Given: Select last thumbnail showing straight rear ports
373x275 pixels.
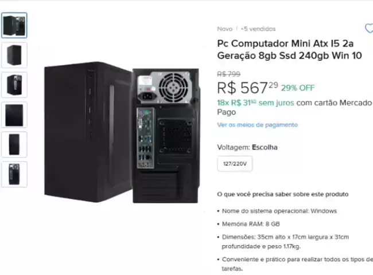Looking at the screenshot, I should coord(14,174).
